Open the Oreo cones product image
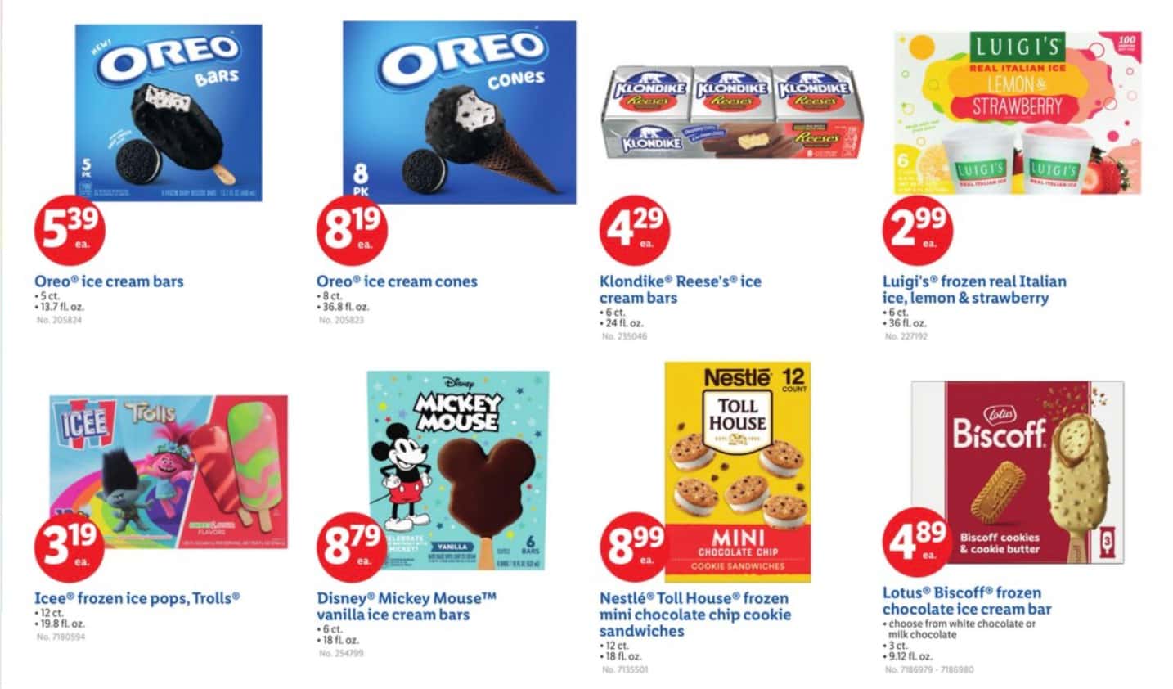This screenshot has height=689, width=1173. pyautogui.click(x=459, y=112)
